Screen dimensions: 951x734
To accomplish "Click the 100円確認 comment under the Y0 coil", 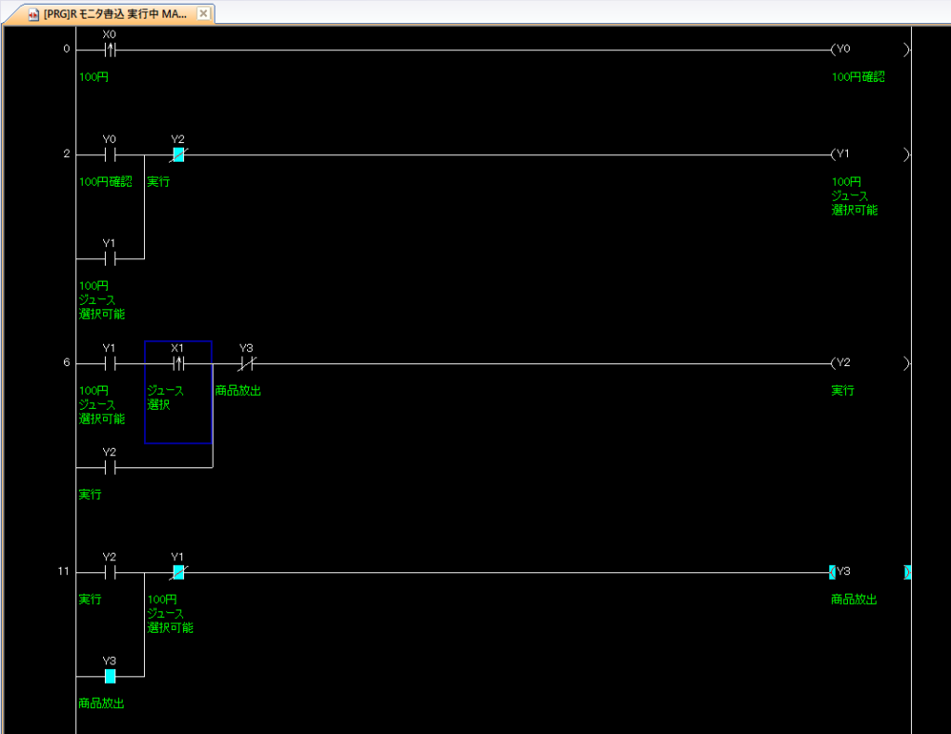I will coord(857,77).
